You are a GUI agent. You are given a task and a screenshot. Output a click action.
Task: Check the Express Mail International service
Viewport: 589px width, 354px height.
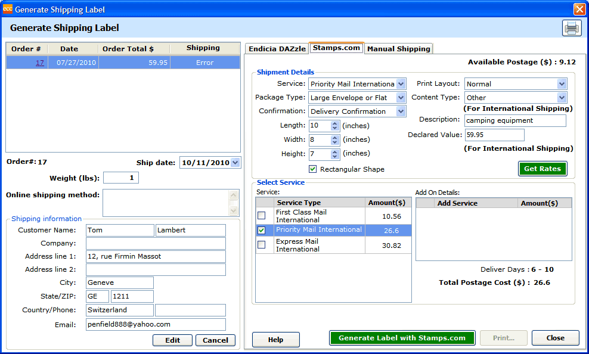tap(262, 245)
